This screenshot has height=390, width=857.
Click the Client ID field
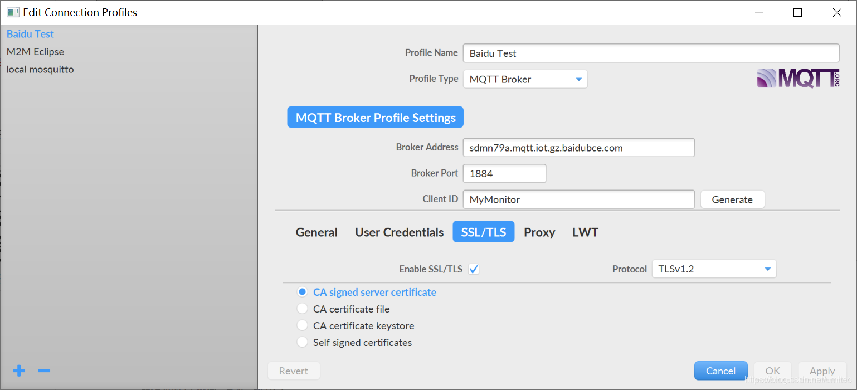pyautogui.click(x=579, y=199)
